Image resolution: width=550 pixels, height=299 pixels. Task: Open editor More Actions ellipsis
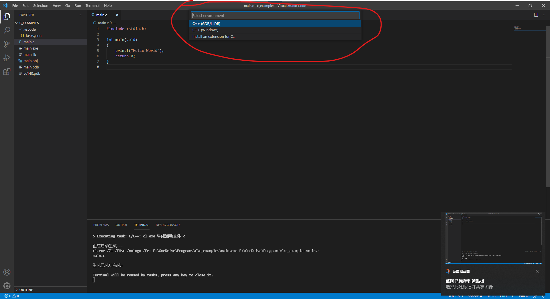(543, 15)
